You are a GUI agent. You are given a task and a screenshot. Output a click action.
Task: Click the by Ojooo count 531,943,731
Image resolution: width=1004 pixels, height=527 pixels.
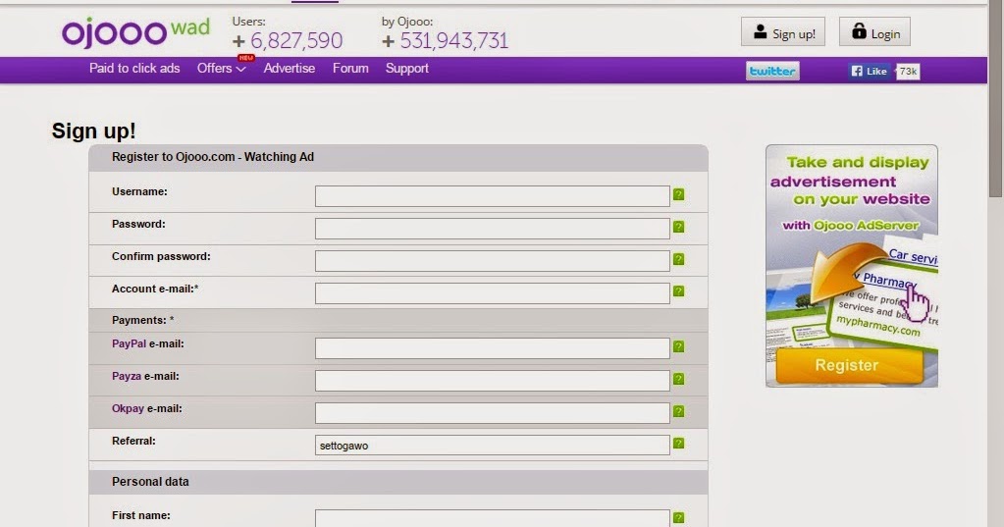(454, 41)
